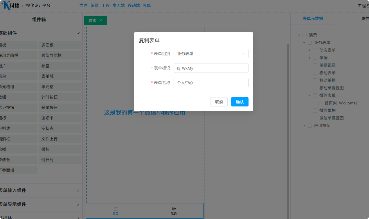This screenshot has width=369, height=219.
Task: Collapse the 基础组件 section
Action: pos(78,33)
